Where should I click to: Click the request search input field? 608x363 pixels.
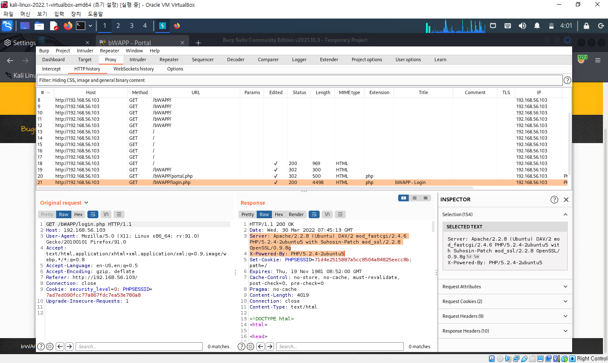point(139,347)
